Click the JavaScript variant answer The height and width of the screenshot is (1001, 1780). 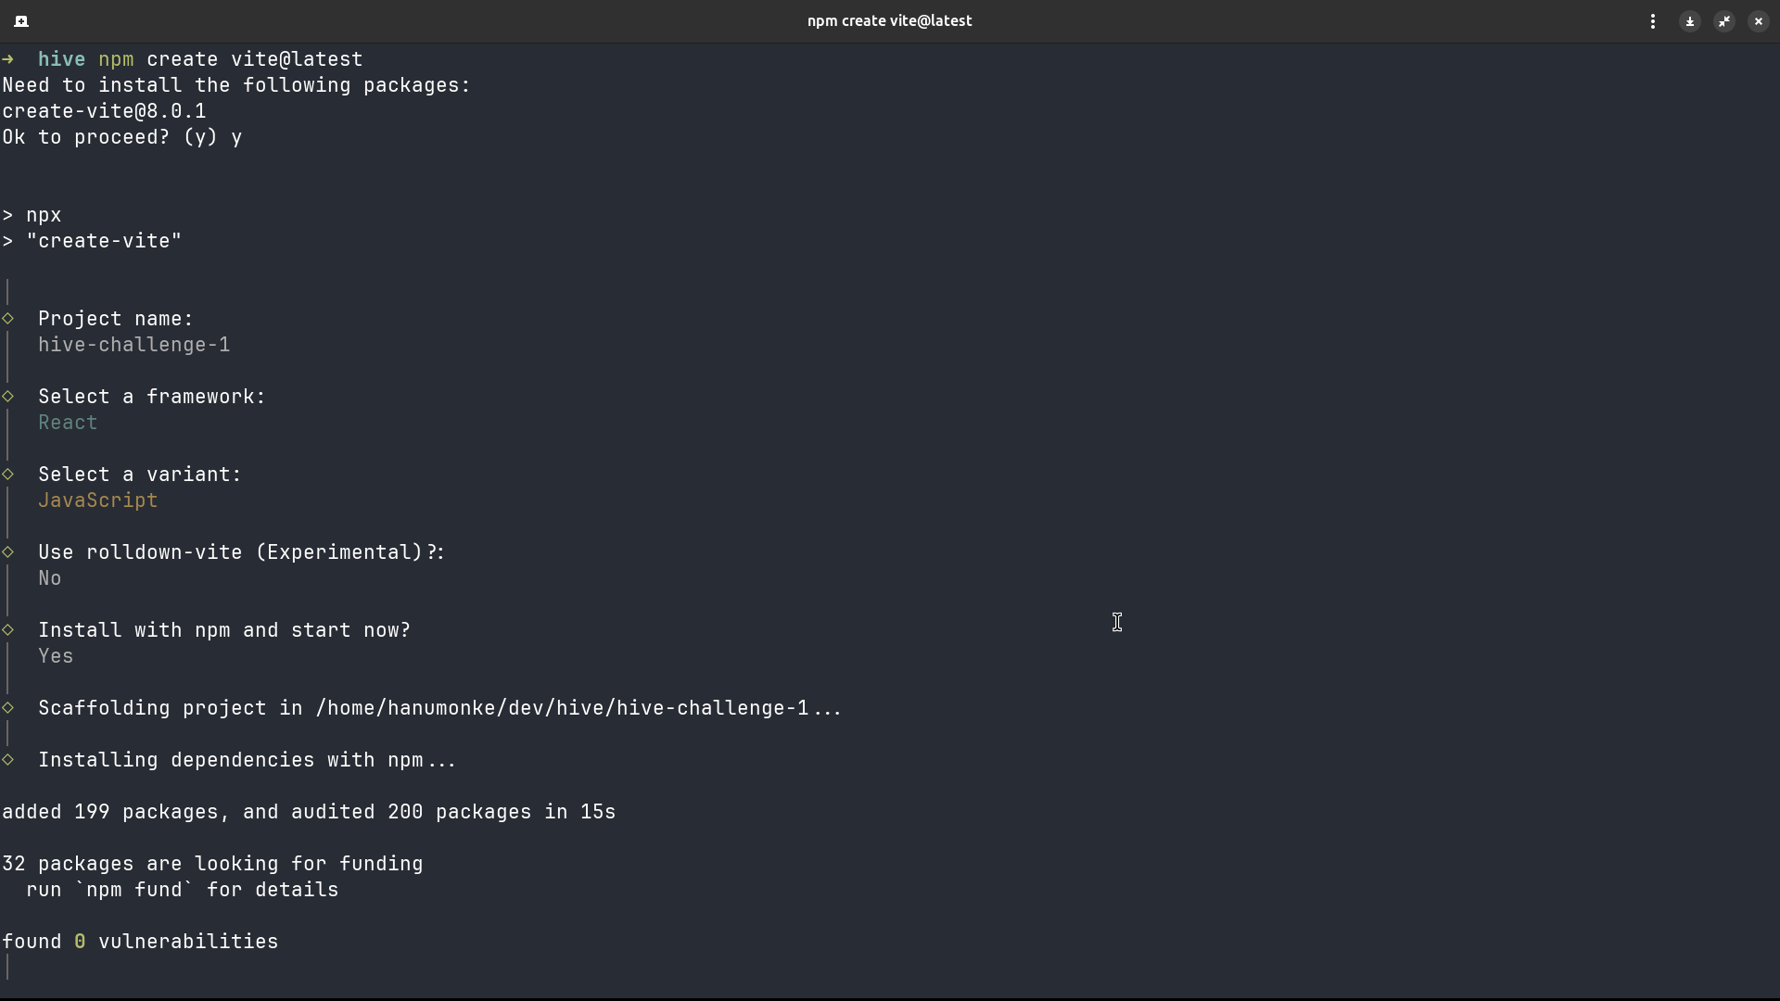[97, 500]
